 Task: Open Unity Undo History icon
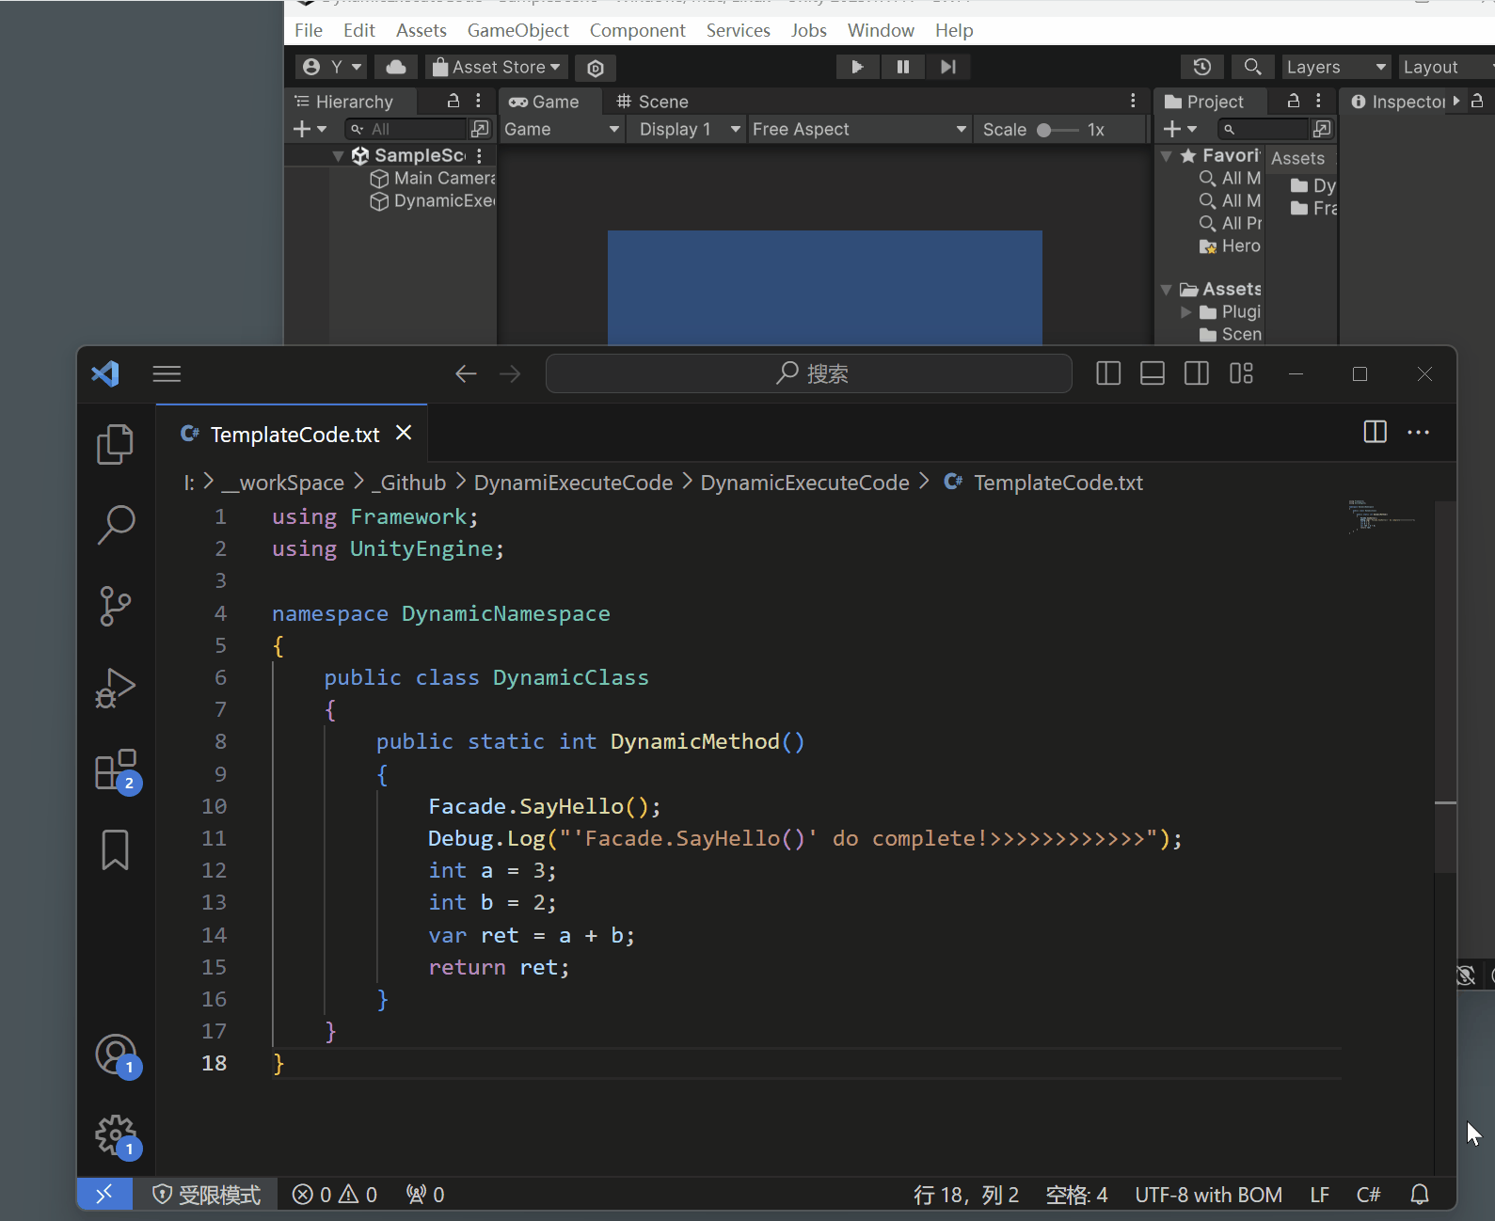pos(1201,67)
